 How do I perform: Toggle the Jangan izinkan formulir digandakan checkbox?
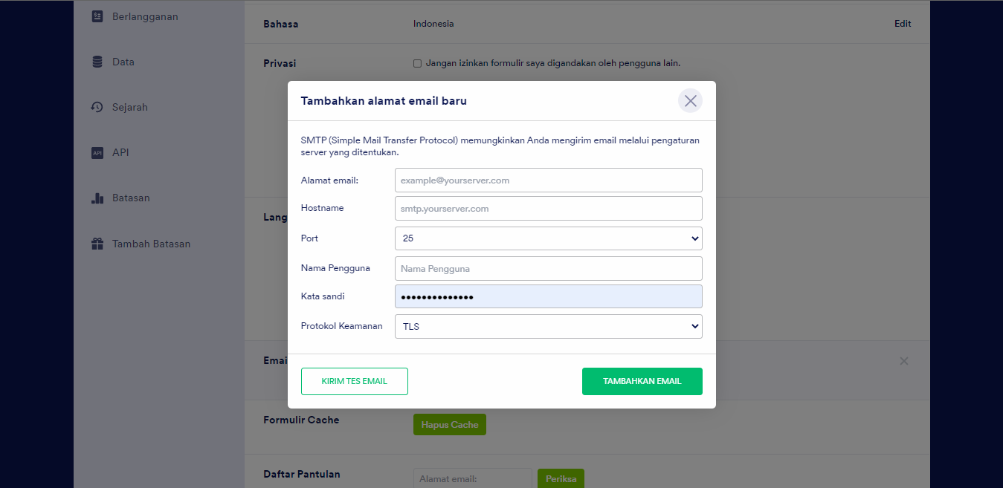click(417, 63)
